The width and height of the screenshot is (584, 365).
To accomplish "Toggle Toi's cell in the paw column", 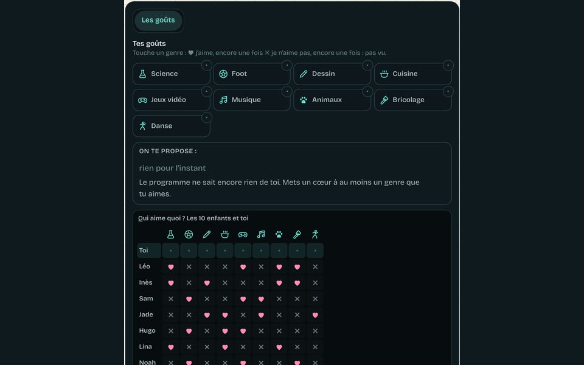I will click(279, 251).
